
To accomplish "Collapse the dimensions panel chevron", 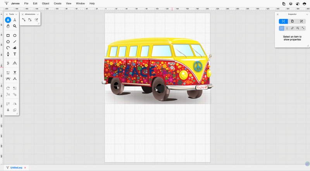I will pyautogui.click(x=38, y=14).
